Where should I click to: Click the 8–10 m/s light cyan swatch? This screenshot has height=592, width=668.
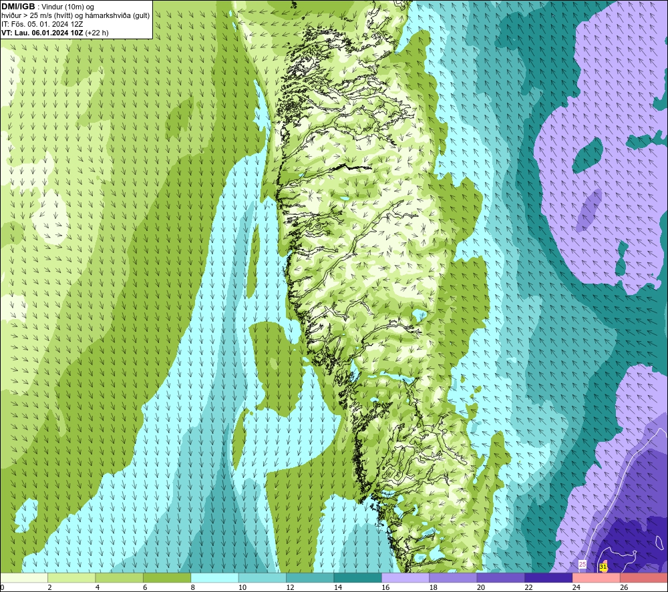214,578
